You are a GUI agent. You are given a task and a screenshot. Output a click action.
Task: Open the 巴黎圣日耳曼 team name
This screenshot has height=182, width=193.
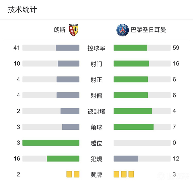pos(148,30)
